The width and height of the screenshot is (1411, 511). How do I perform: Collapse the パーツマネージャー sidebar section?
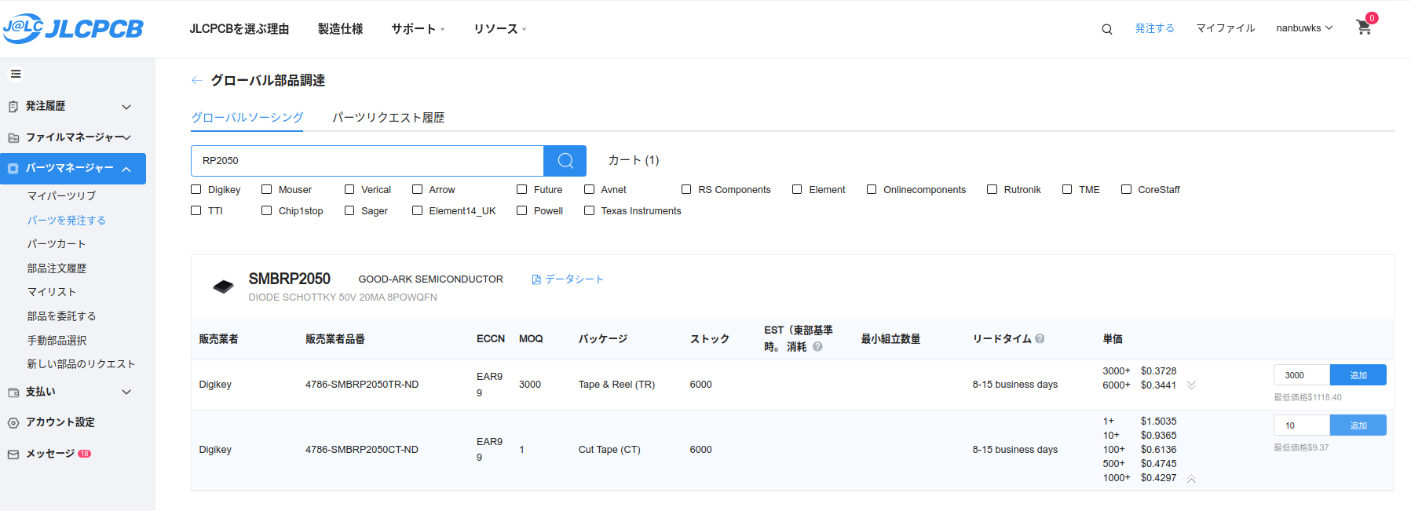(126, 169)
